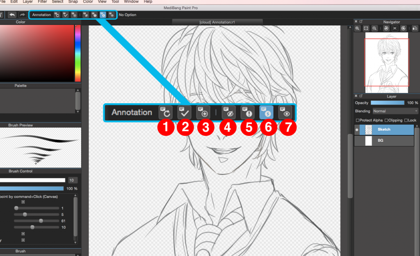Viewport: 420px width, 256px height.
Task: Open the Select menu
Action: point(57,2)
